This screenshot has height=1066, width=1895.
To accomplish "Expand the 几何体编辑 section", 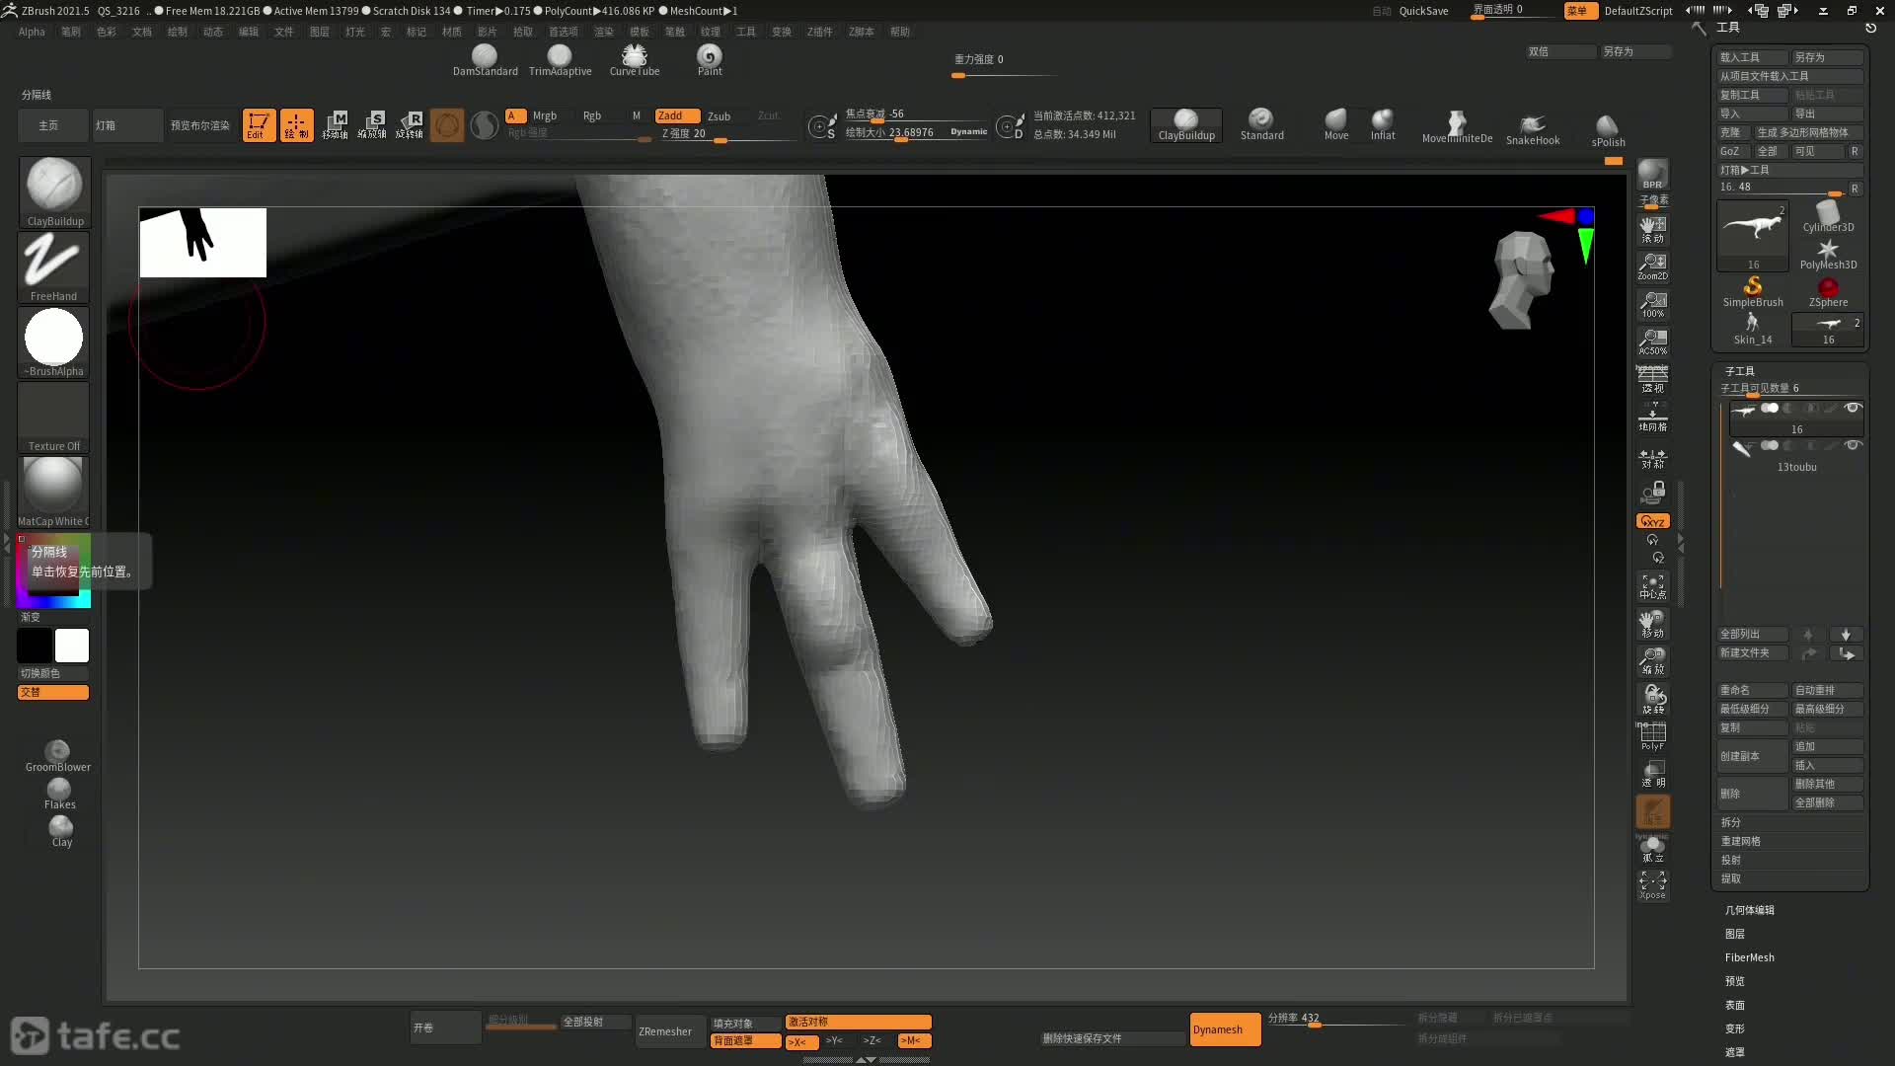I will (1750, 910).
